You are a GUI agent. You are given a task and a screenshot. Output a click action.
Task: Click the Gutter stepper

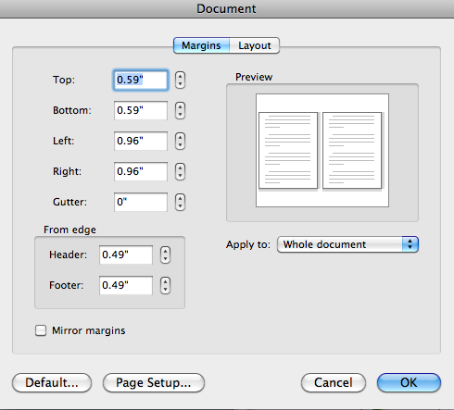tap(180, 203)
